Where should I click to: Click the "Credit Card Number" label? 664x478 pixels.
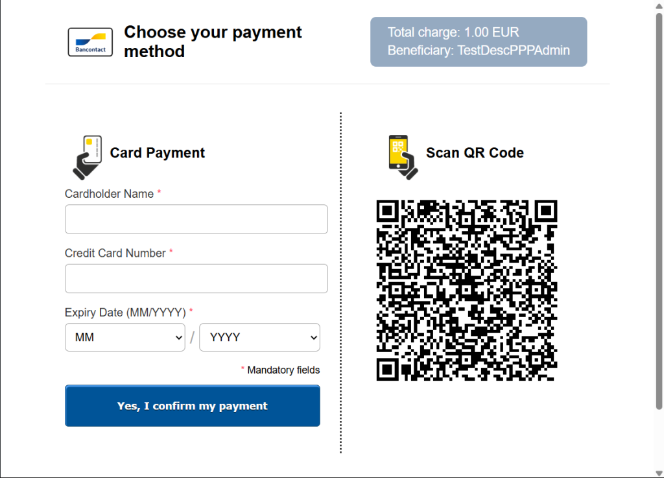pos(115,253)
